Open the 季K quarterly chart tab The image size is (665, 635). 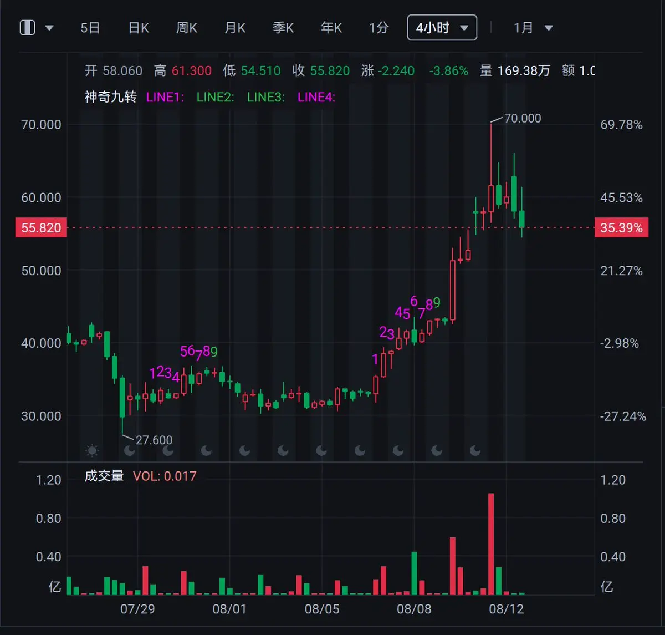(283, 28)
